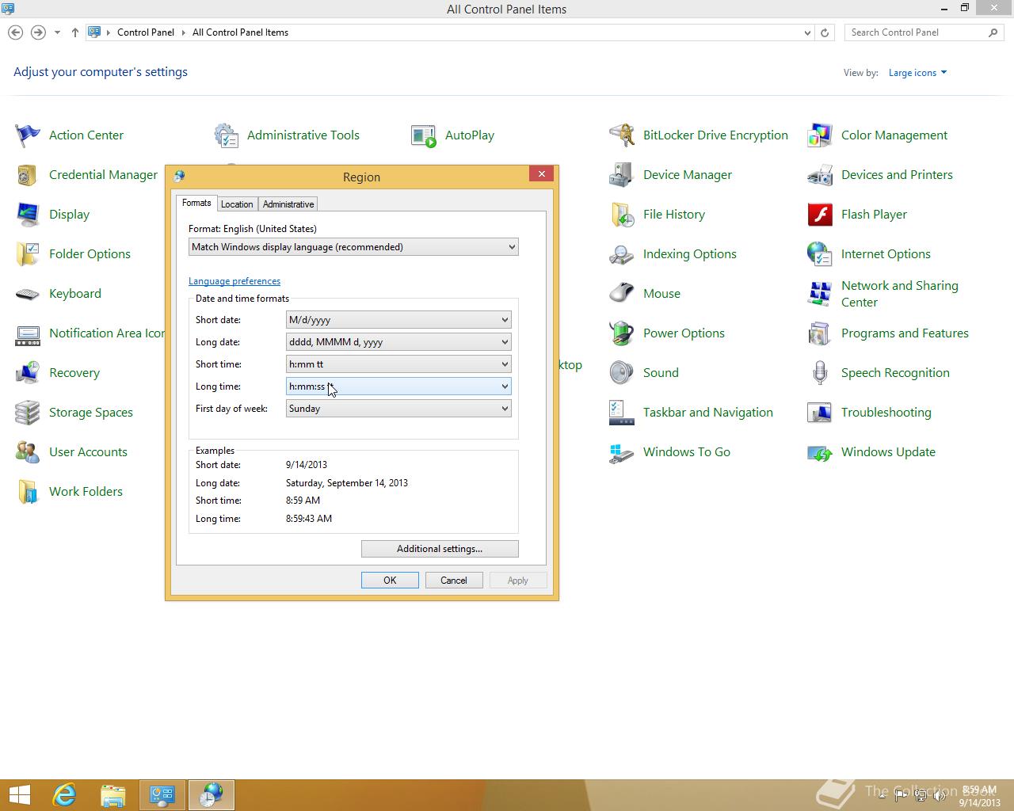Change View by Large icons dropdown
1014x811 pixels.
pos(917,73)
